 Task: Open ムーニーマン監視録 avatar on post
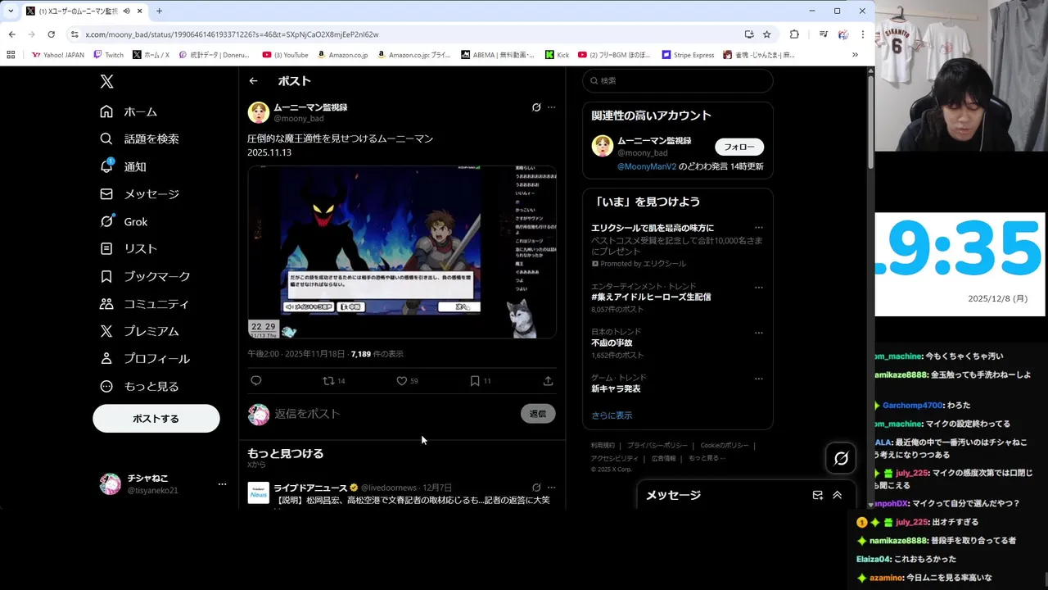pyautogui.click(x=259, y=112)
